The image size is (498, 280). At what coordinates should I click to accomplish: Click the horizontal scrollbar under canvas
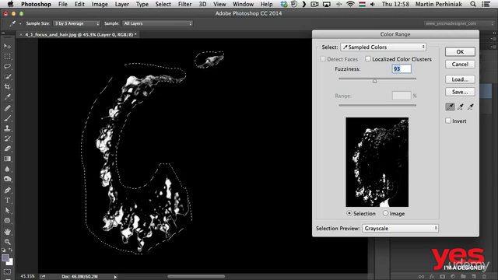pos(196,277)
